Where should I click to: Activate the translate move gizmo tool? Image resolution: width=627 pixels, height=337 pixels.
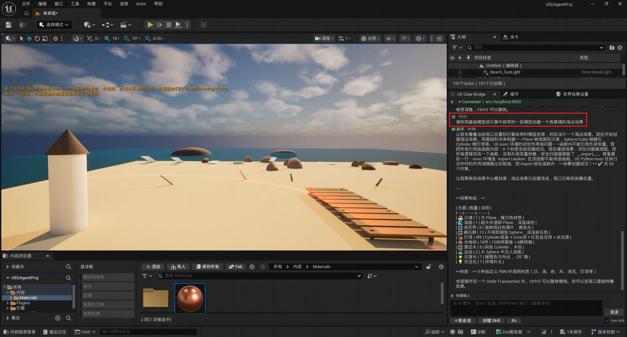29,39
